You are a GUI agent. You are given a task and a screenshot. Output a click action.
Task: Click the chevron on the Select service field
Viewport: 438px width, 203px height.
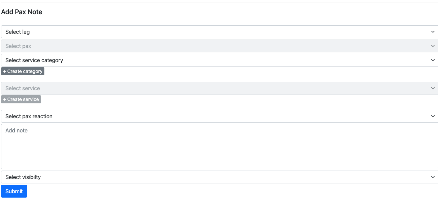coord(433,88)
